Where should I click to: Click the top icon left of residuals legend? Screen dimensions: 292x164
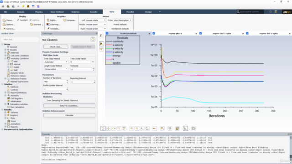pos(101,36)
